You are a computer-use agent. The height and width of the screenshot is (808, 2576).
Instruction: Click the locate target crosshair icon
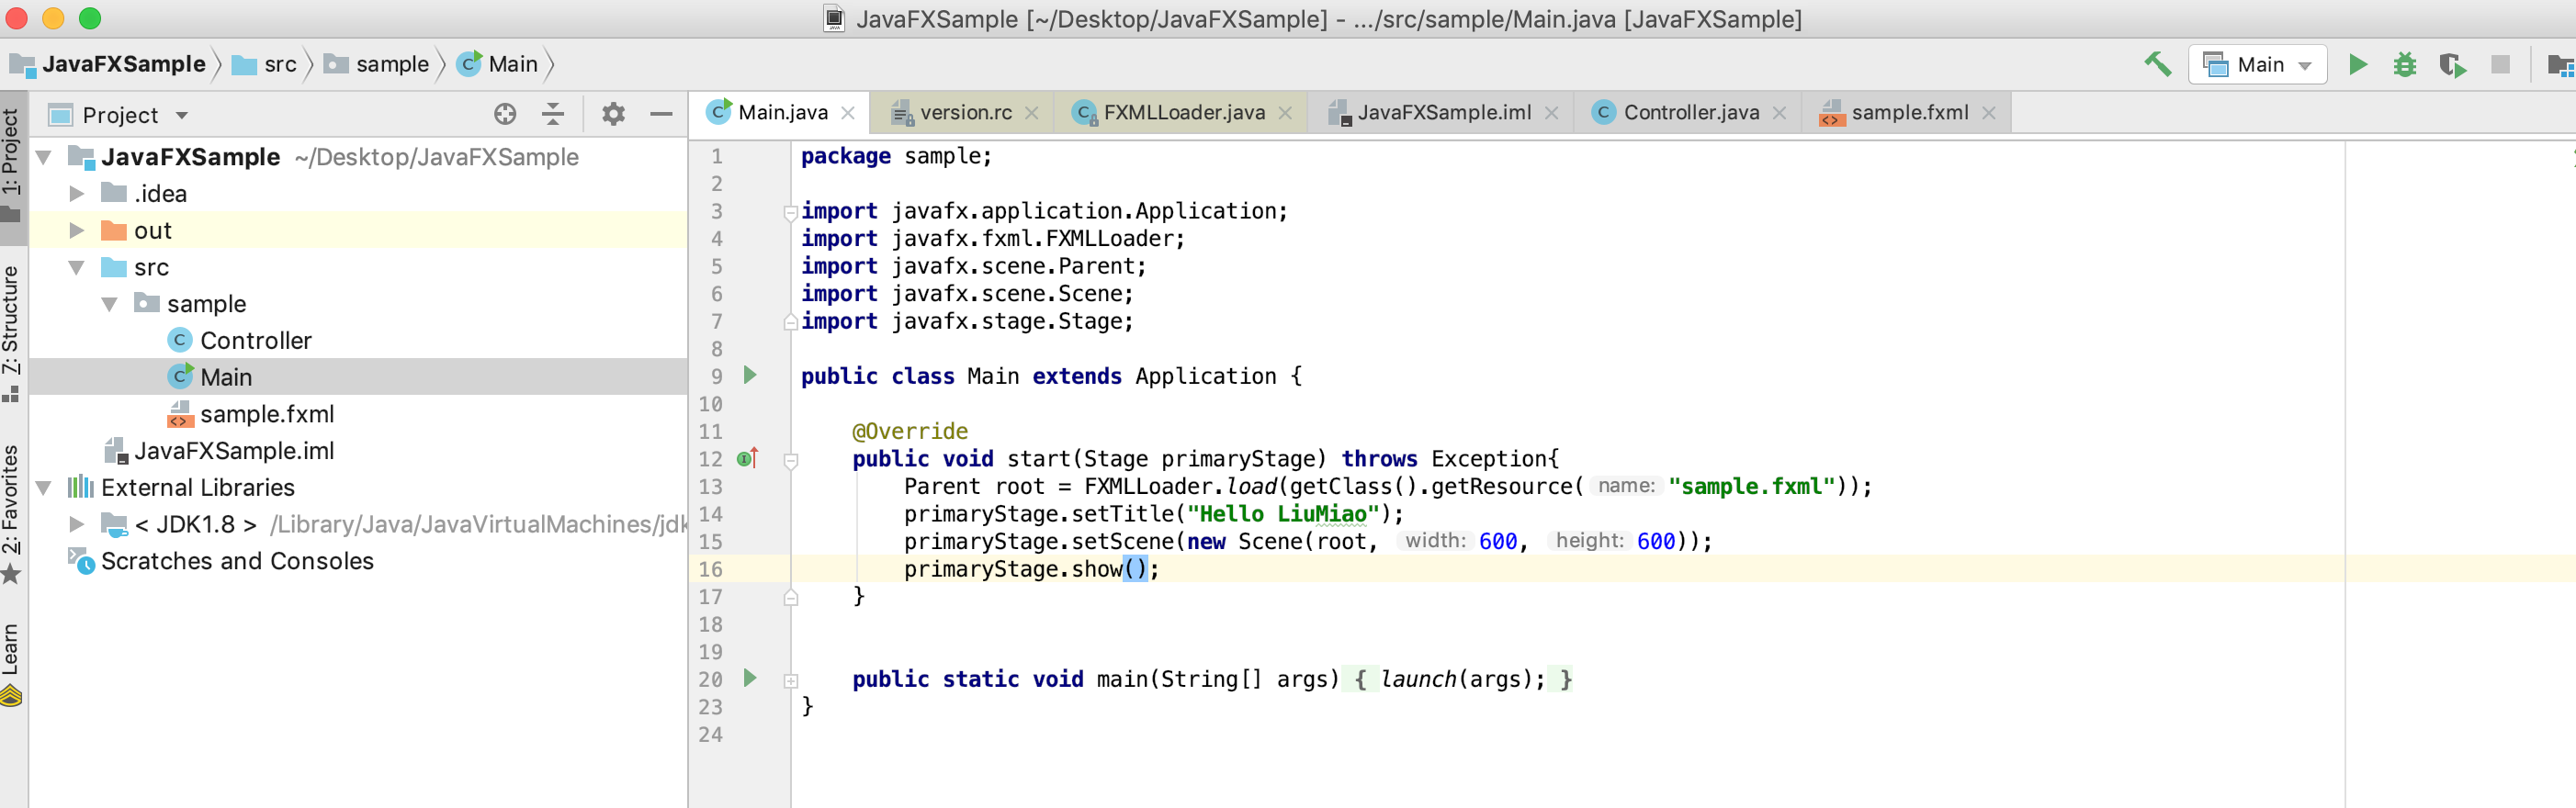pyautogui.click(x=505, y=115)
